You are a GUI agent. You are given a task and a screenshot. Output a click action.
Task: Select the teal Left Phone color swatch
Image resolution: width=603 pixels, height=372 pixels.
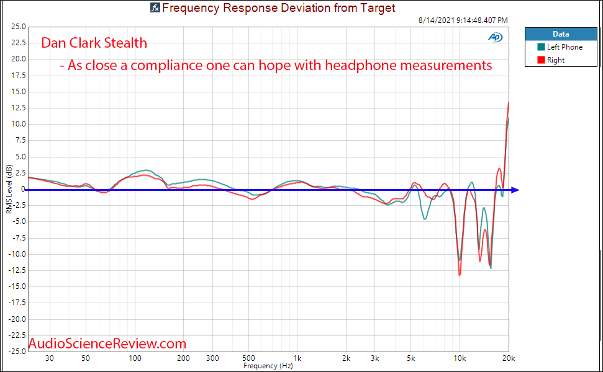[541, 47]
